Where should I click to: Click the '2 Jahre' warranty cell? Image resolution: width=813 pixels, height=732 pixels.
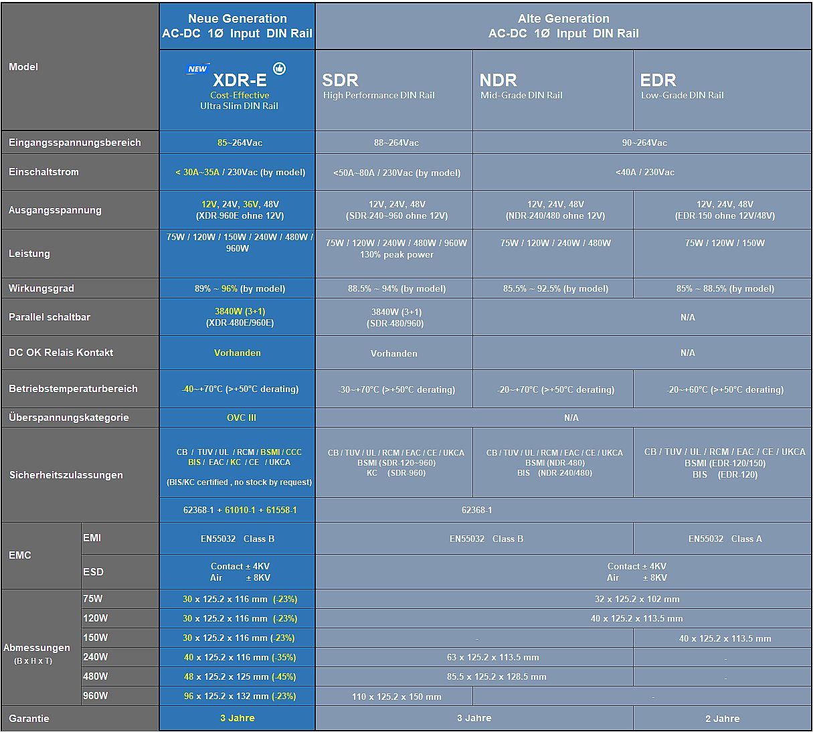pyautogui.click(x=723, y=719)
